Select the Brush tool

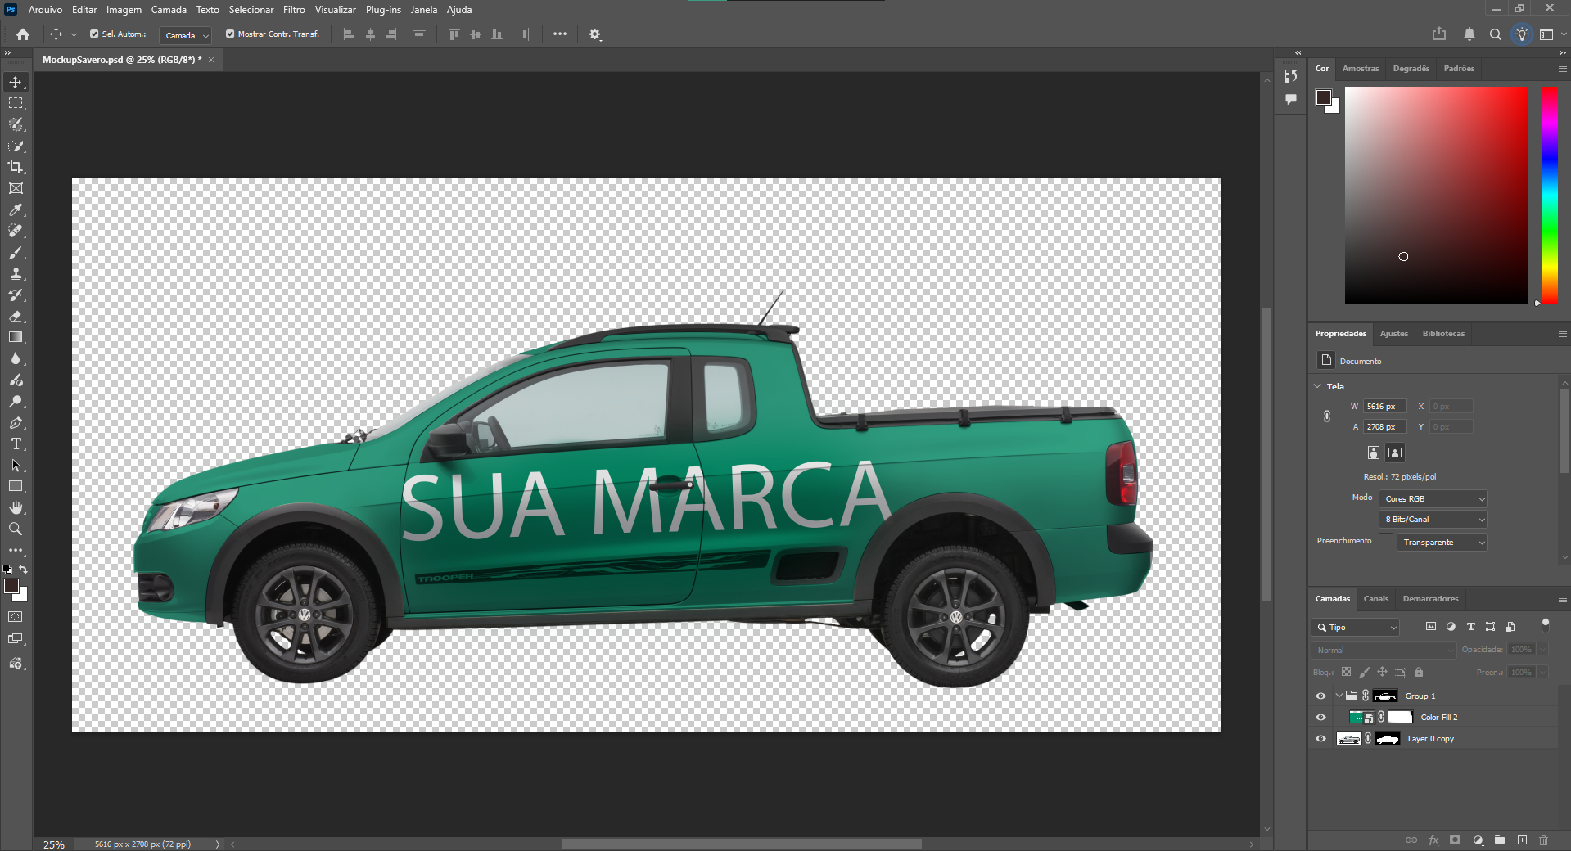coord(16,253)
